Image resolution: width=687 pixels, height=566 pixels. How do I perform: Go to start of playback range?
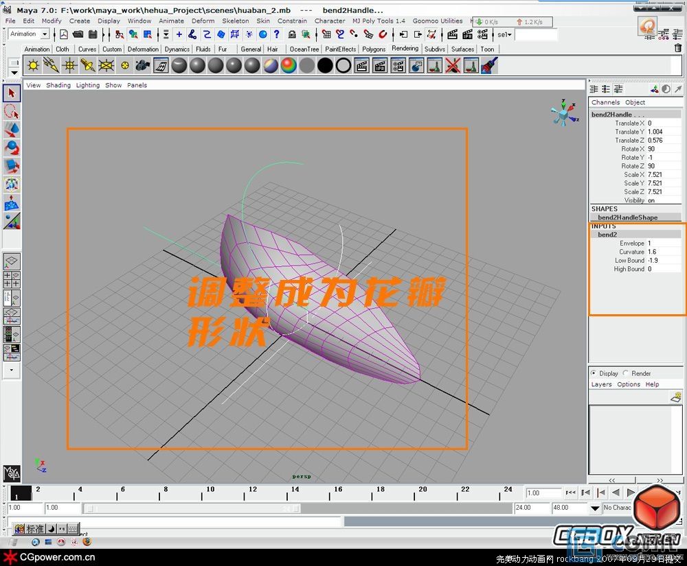tap(570, 493)
